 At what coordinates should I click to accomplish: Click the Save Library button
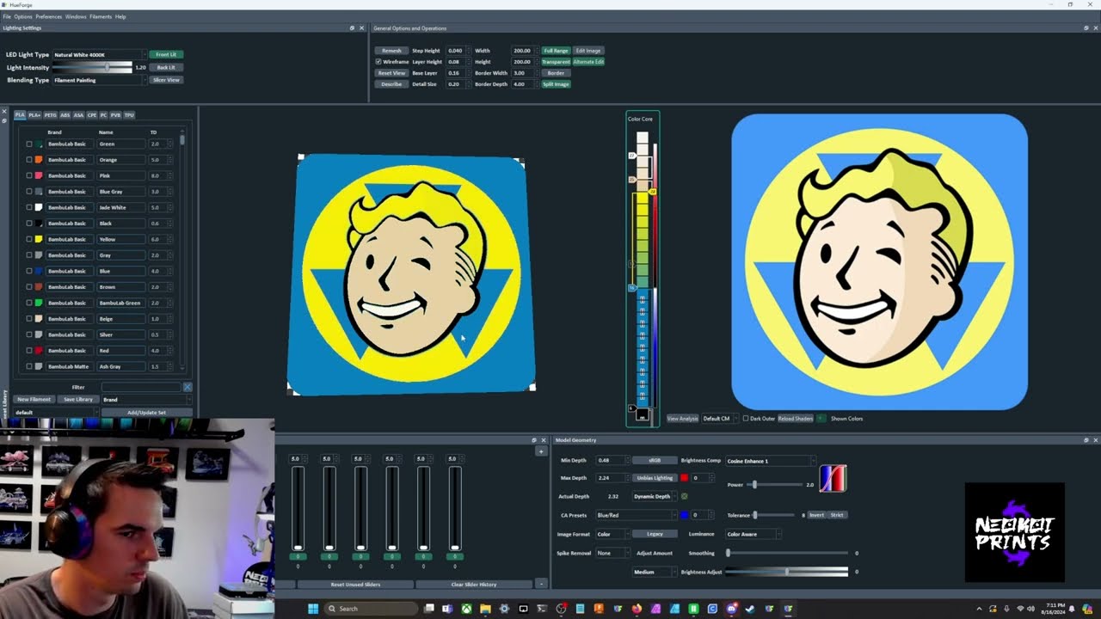tap(77, 399)
